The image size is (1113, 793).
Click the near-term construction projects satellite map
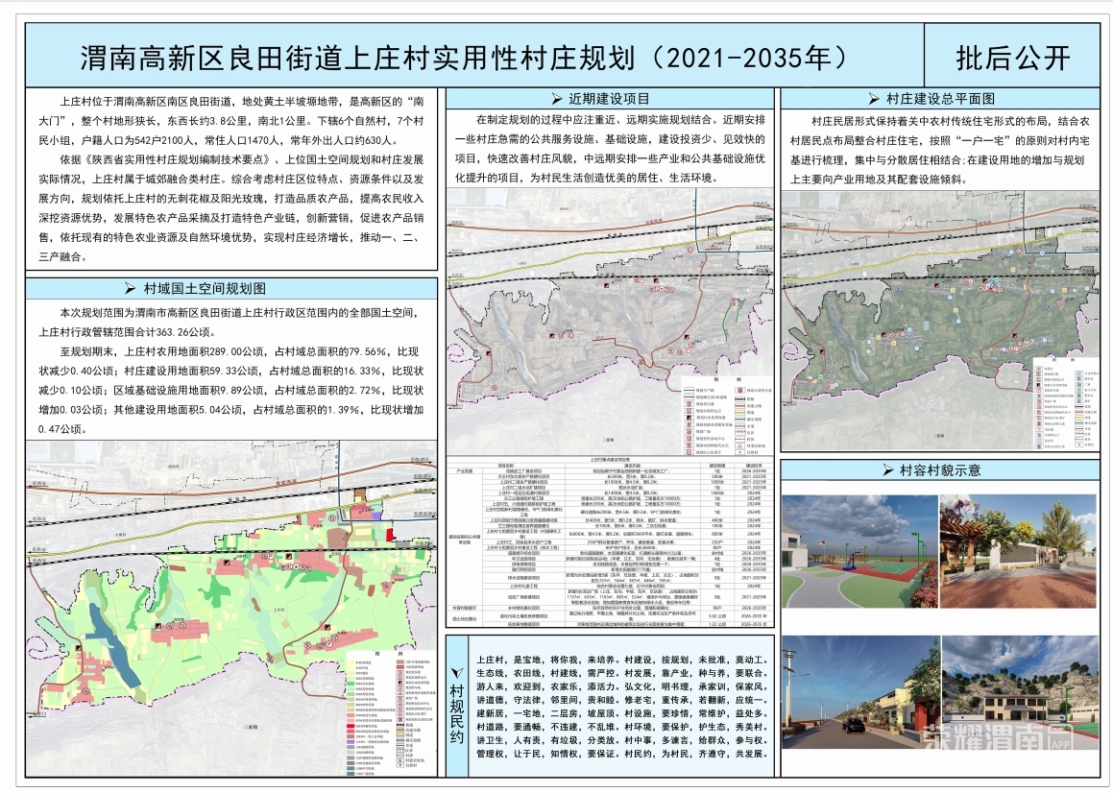tap(611, 322)
